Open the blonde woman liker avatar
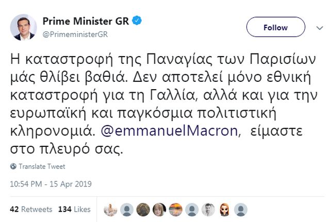330x222 pixels. pyautogui.click(x=159, y=209)
